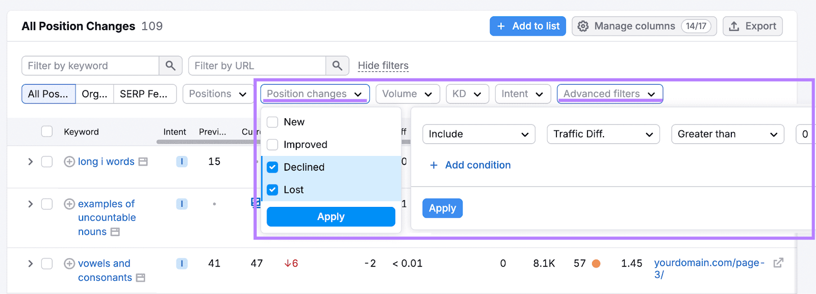This screenshot has width=816, height=294.
Task: Click the gear icon on Manage columns
Action: tap(583, 26)
